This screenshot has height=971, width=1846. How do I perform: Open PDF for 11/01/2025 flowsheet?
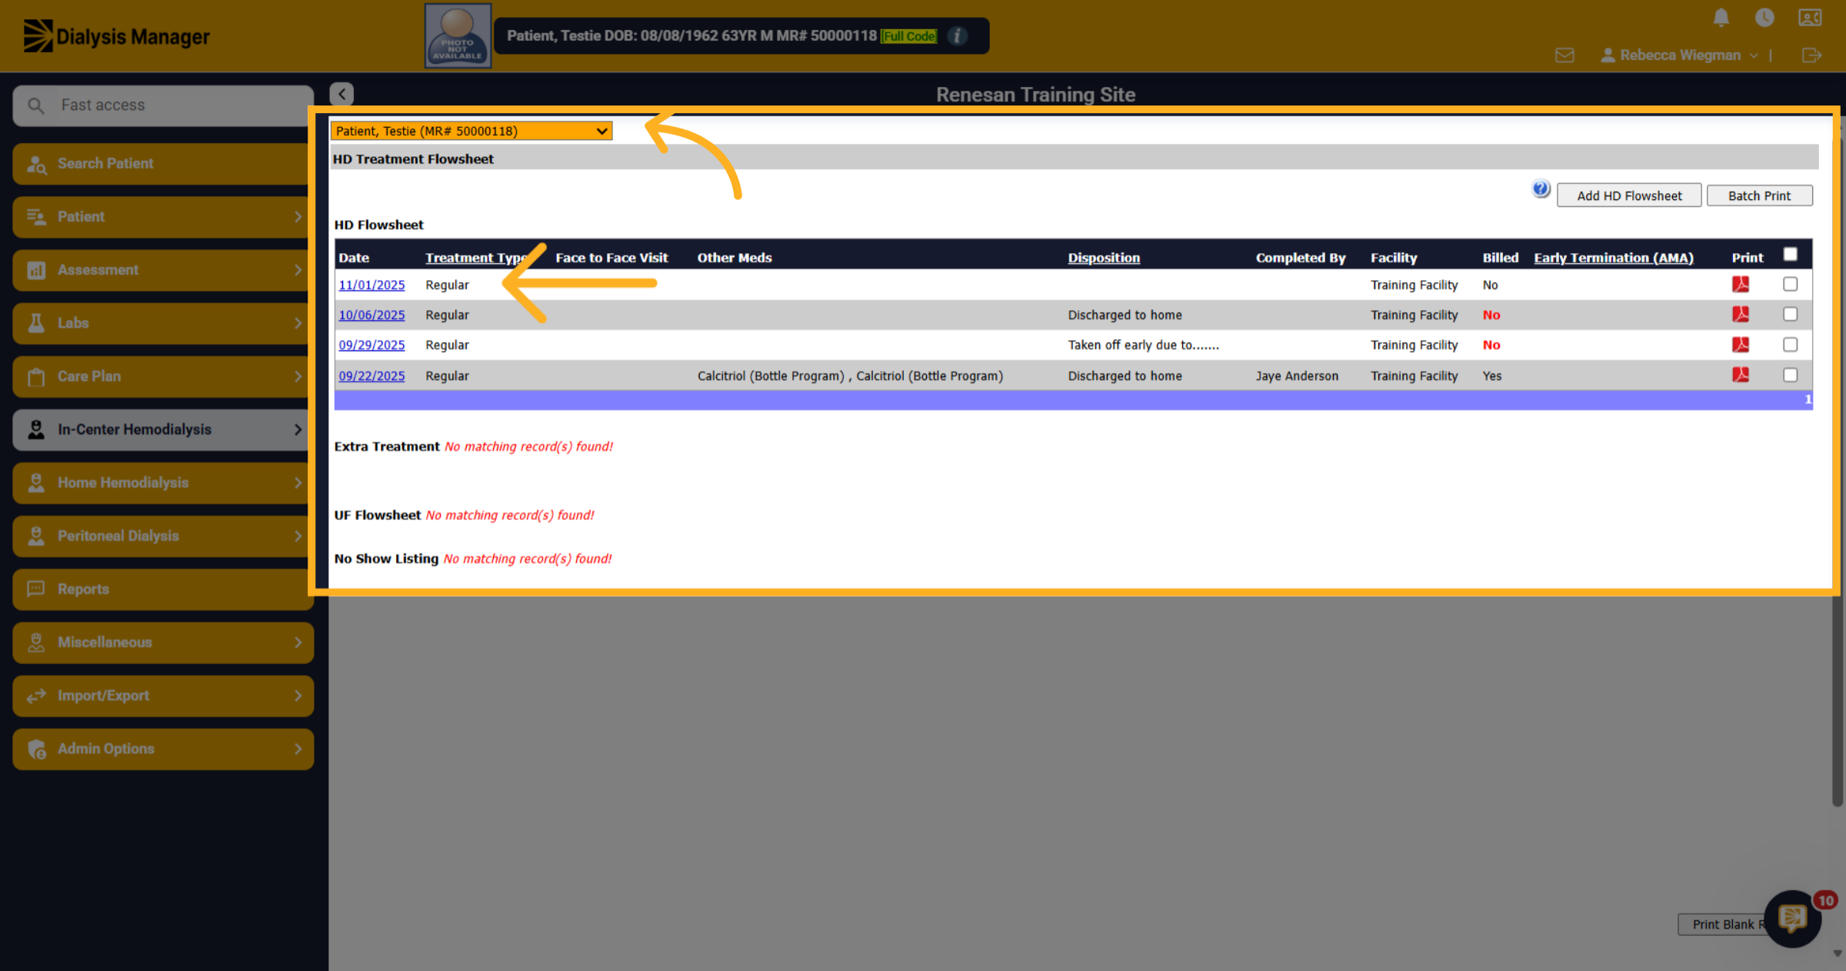tap(1741, 285)
